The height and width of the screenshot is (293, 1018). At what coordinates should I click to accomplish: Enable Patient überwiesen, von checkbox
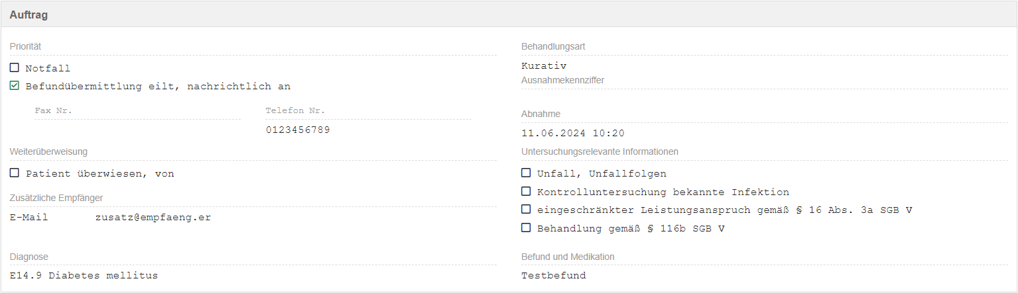(x=15, y=173)
